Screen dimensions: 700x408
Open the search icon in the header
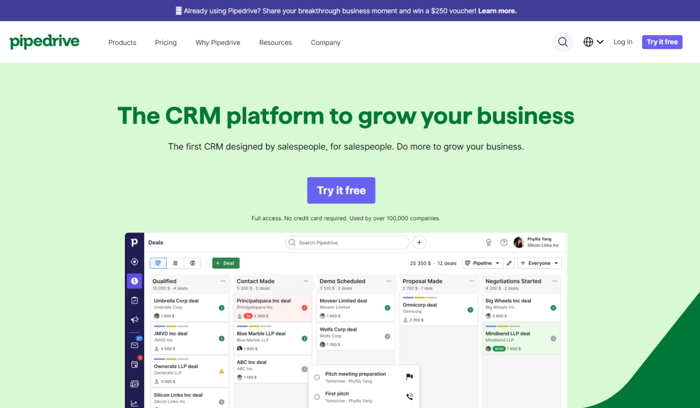[x=562, y=42]
